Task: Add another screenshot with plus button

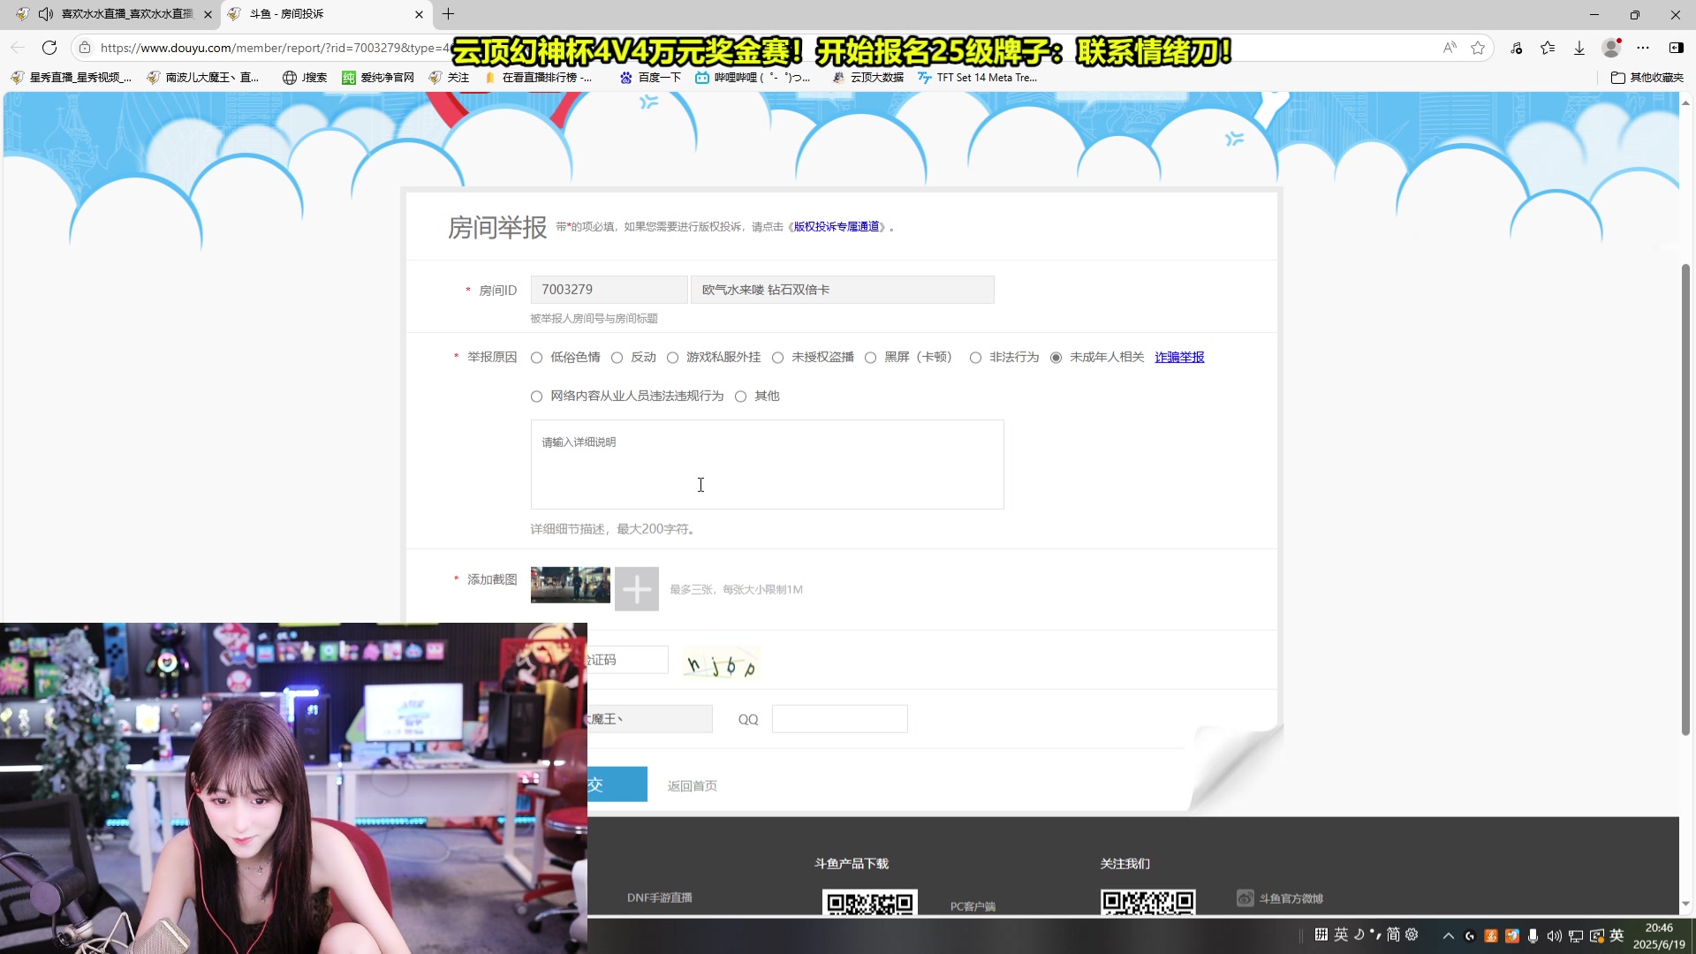Action: pyautogui.click(x=637, y=589)
